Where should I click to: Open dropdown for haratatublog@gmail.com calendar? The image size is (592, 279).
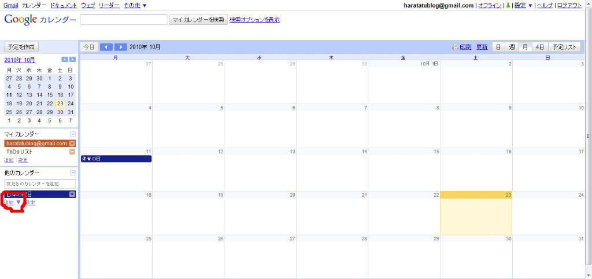[x=72, y=144]
